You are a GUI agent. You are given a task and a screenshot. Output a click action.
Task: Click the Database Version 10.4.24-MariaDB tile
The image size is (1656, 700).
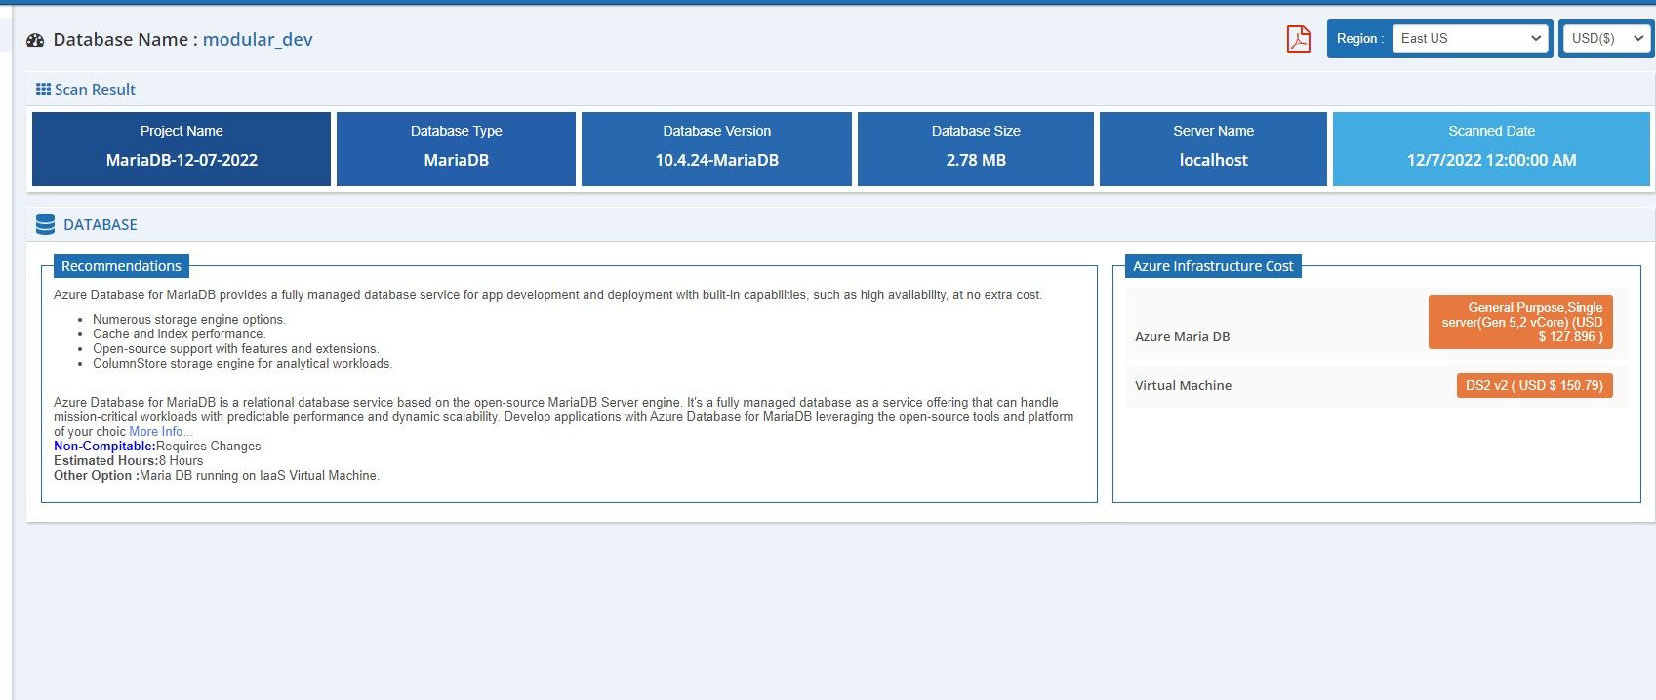[716, 148]
